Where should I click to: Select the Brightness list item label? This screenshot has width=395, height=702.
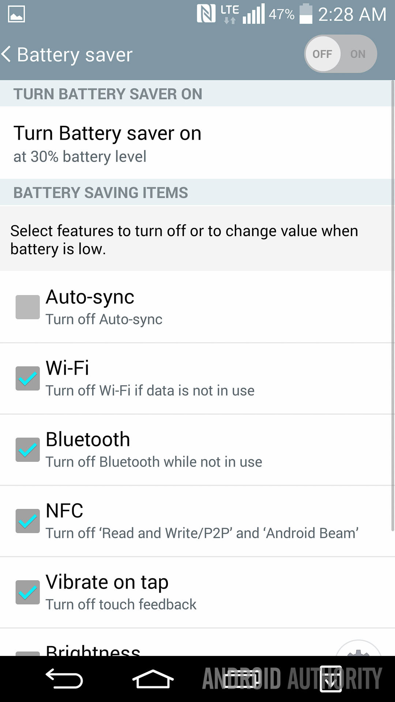[93, 650]
